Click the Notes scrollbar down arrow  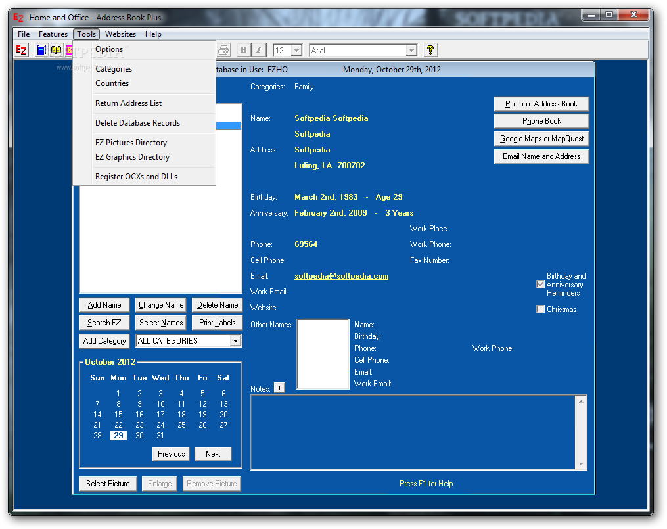pyautogui.click(x=581, y=464)
